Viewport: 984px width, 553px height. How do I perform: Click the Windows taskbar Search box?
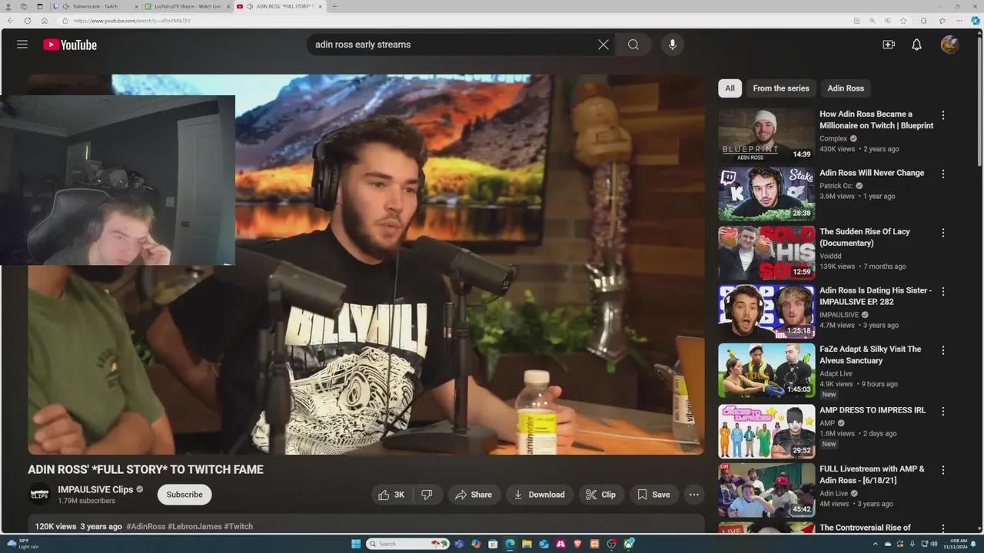tap(407, 544)
